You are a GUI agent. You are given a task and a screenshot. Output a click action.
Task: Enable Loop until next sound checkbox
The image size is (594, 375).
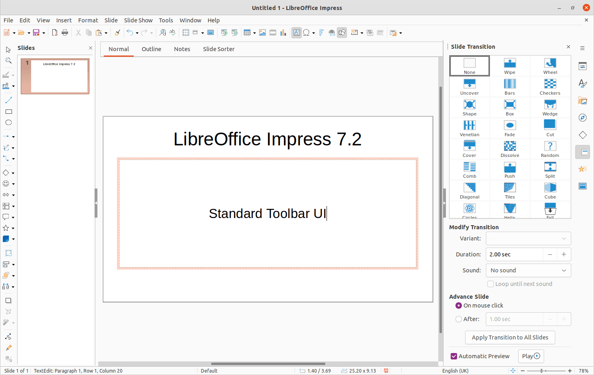491,284
